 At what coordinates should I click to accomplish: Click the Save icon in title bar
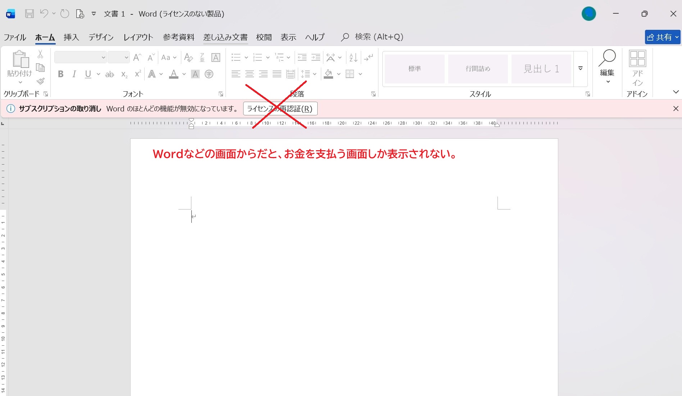pos(29,14)
